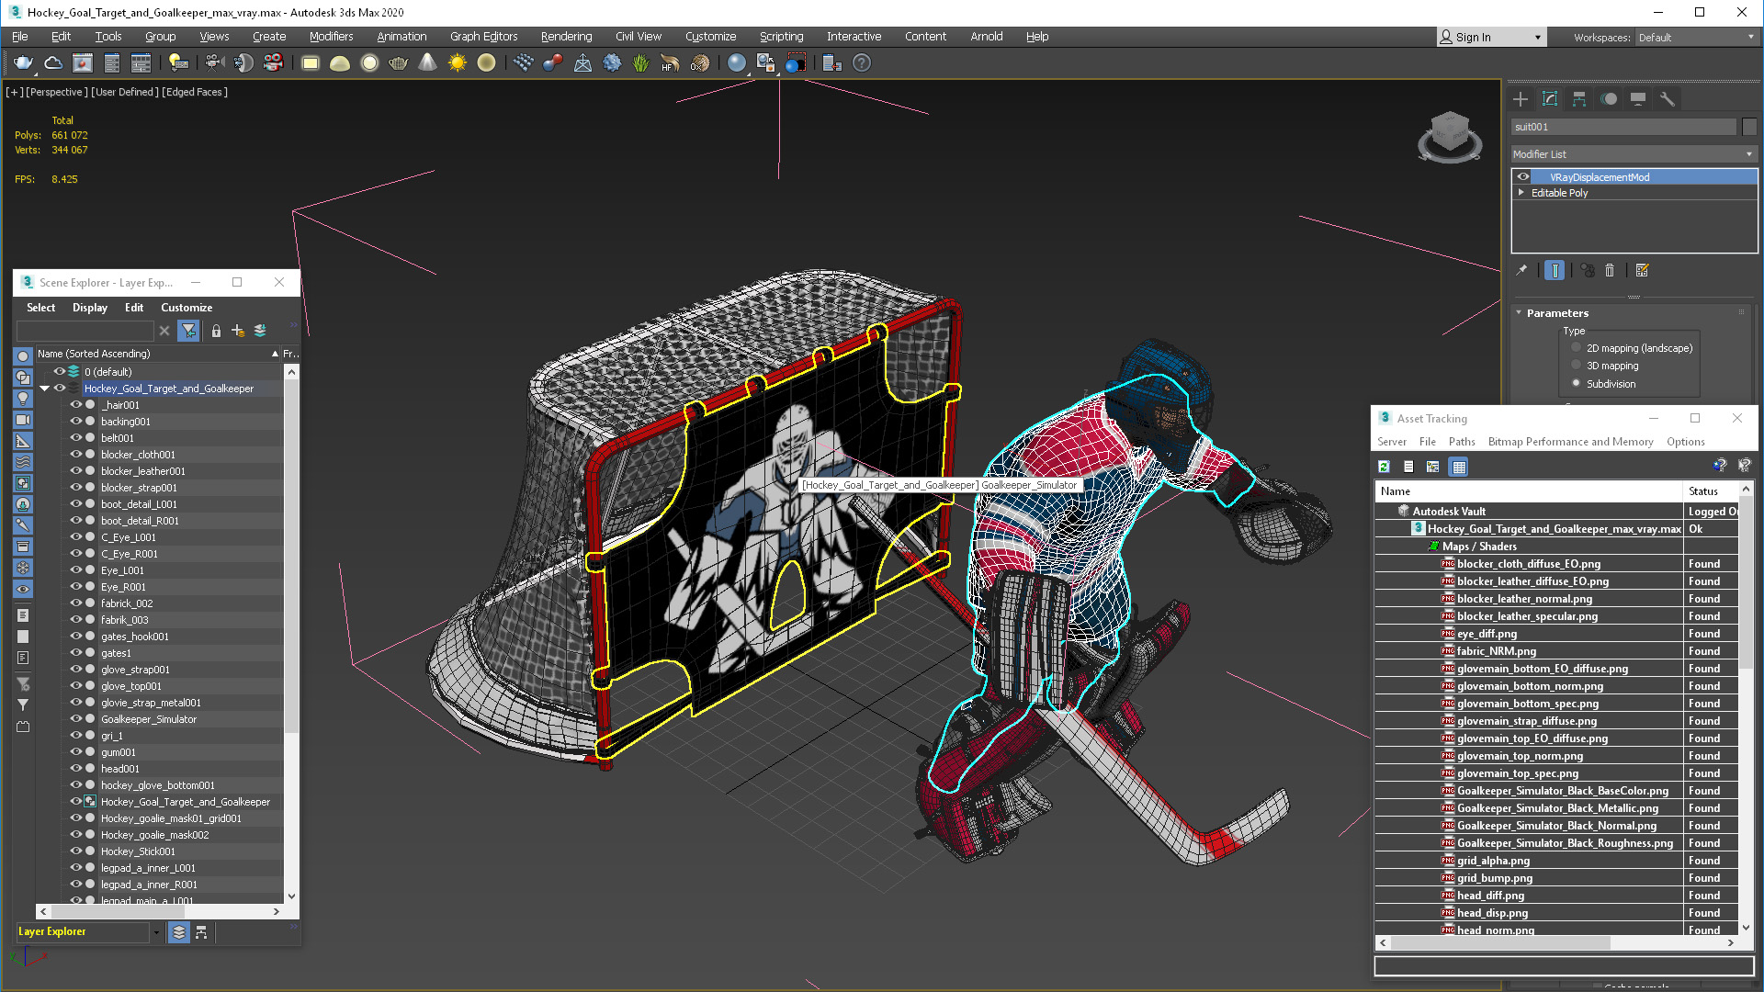Open the Modifiers menu
Screen dimensions: 1764x992
tap(331, 37)
